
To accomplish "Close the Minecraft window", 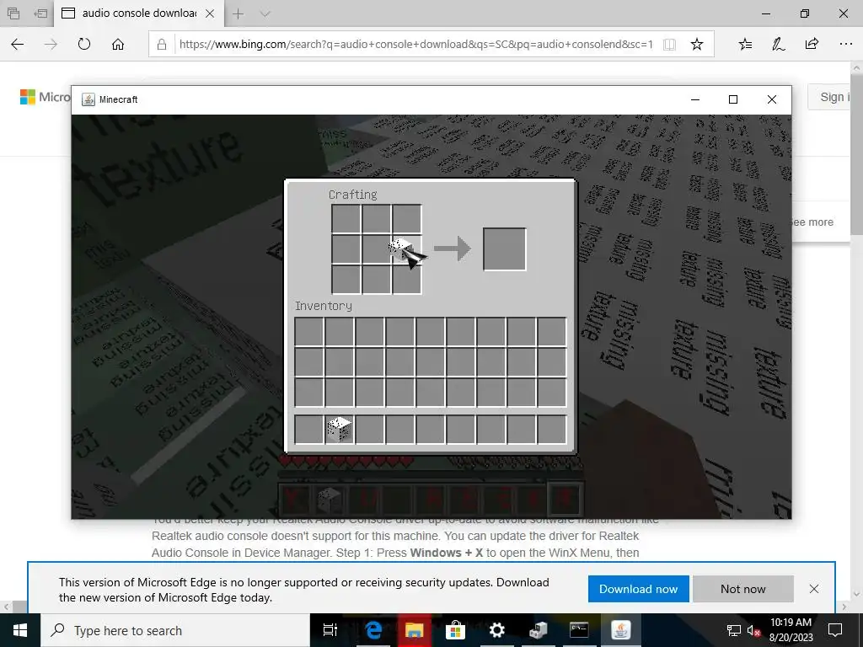I will (772, 99).
